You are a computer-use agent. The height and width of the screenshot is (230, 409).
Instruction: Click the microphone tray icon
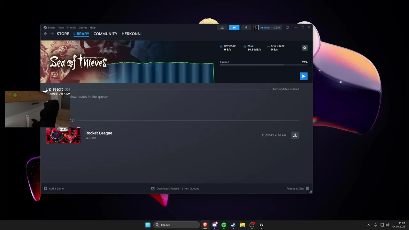375,225
